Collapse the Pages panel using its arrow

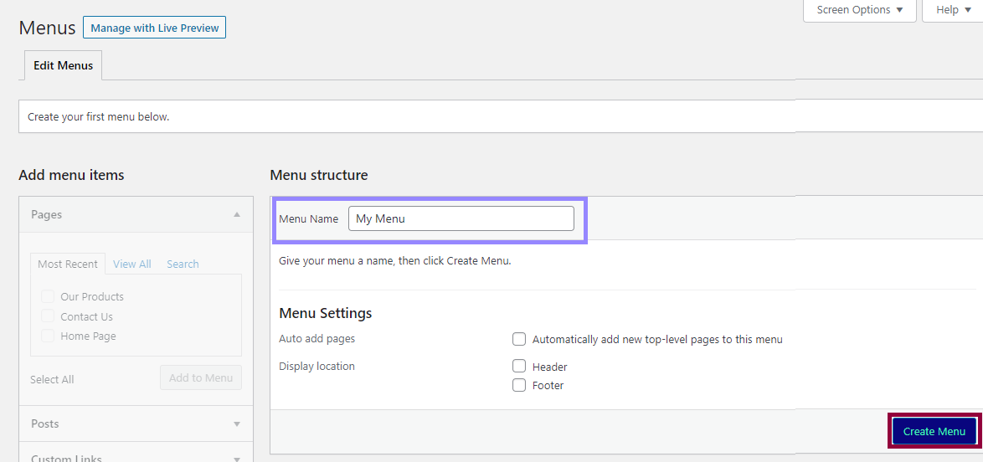click(x=237, y=215)
